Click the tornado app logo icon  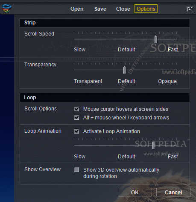6,9
